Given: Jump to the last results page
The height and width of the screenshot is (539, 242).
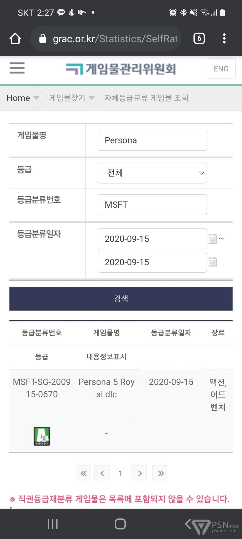Looking at the screenshot, I should (x=160, y=473).
